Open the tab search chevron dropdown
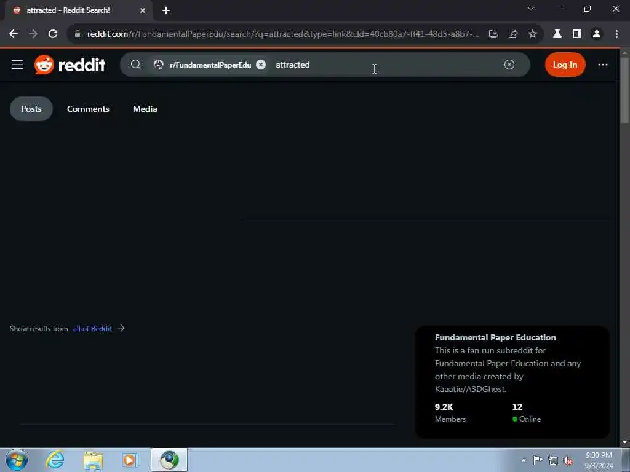The height and width of the screenshot is (472, 630). pos(531,9)
